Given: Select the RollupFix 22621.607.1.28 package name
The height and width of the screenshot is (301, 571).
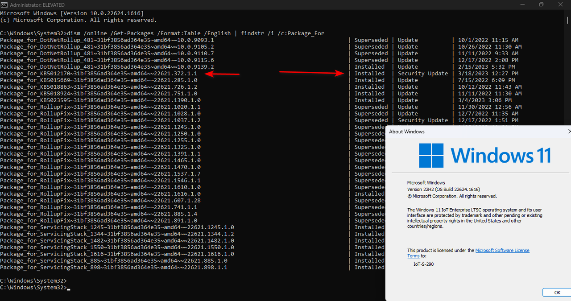Looking at the screenshot, I should click(x=100, y=201).
